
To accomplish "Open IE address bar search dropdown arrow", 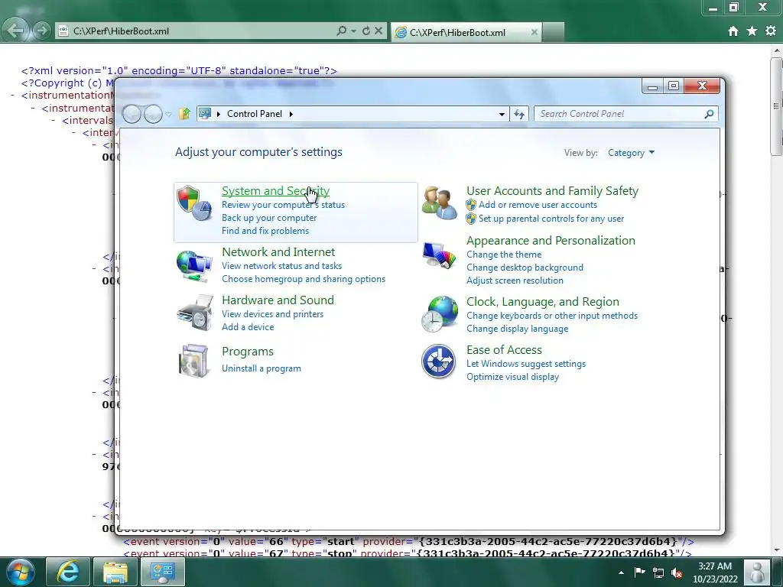I will (353, 31).
